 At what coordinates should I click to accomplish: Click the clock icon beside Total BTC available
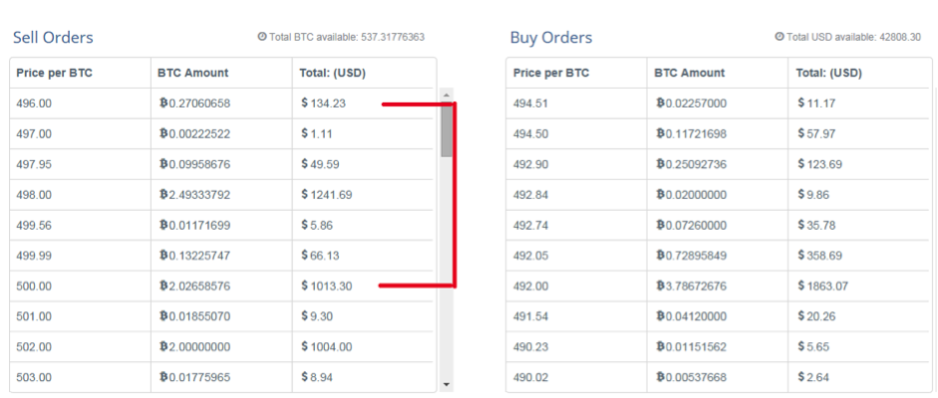click(x=261, y=37)
